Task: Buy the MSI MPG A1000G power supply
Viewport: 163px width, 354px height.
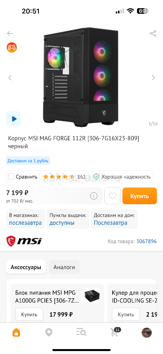Action: click(x=29, y=314)
